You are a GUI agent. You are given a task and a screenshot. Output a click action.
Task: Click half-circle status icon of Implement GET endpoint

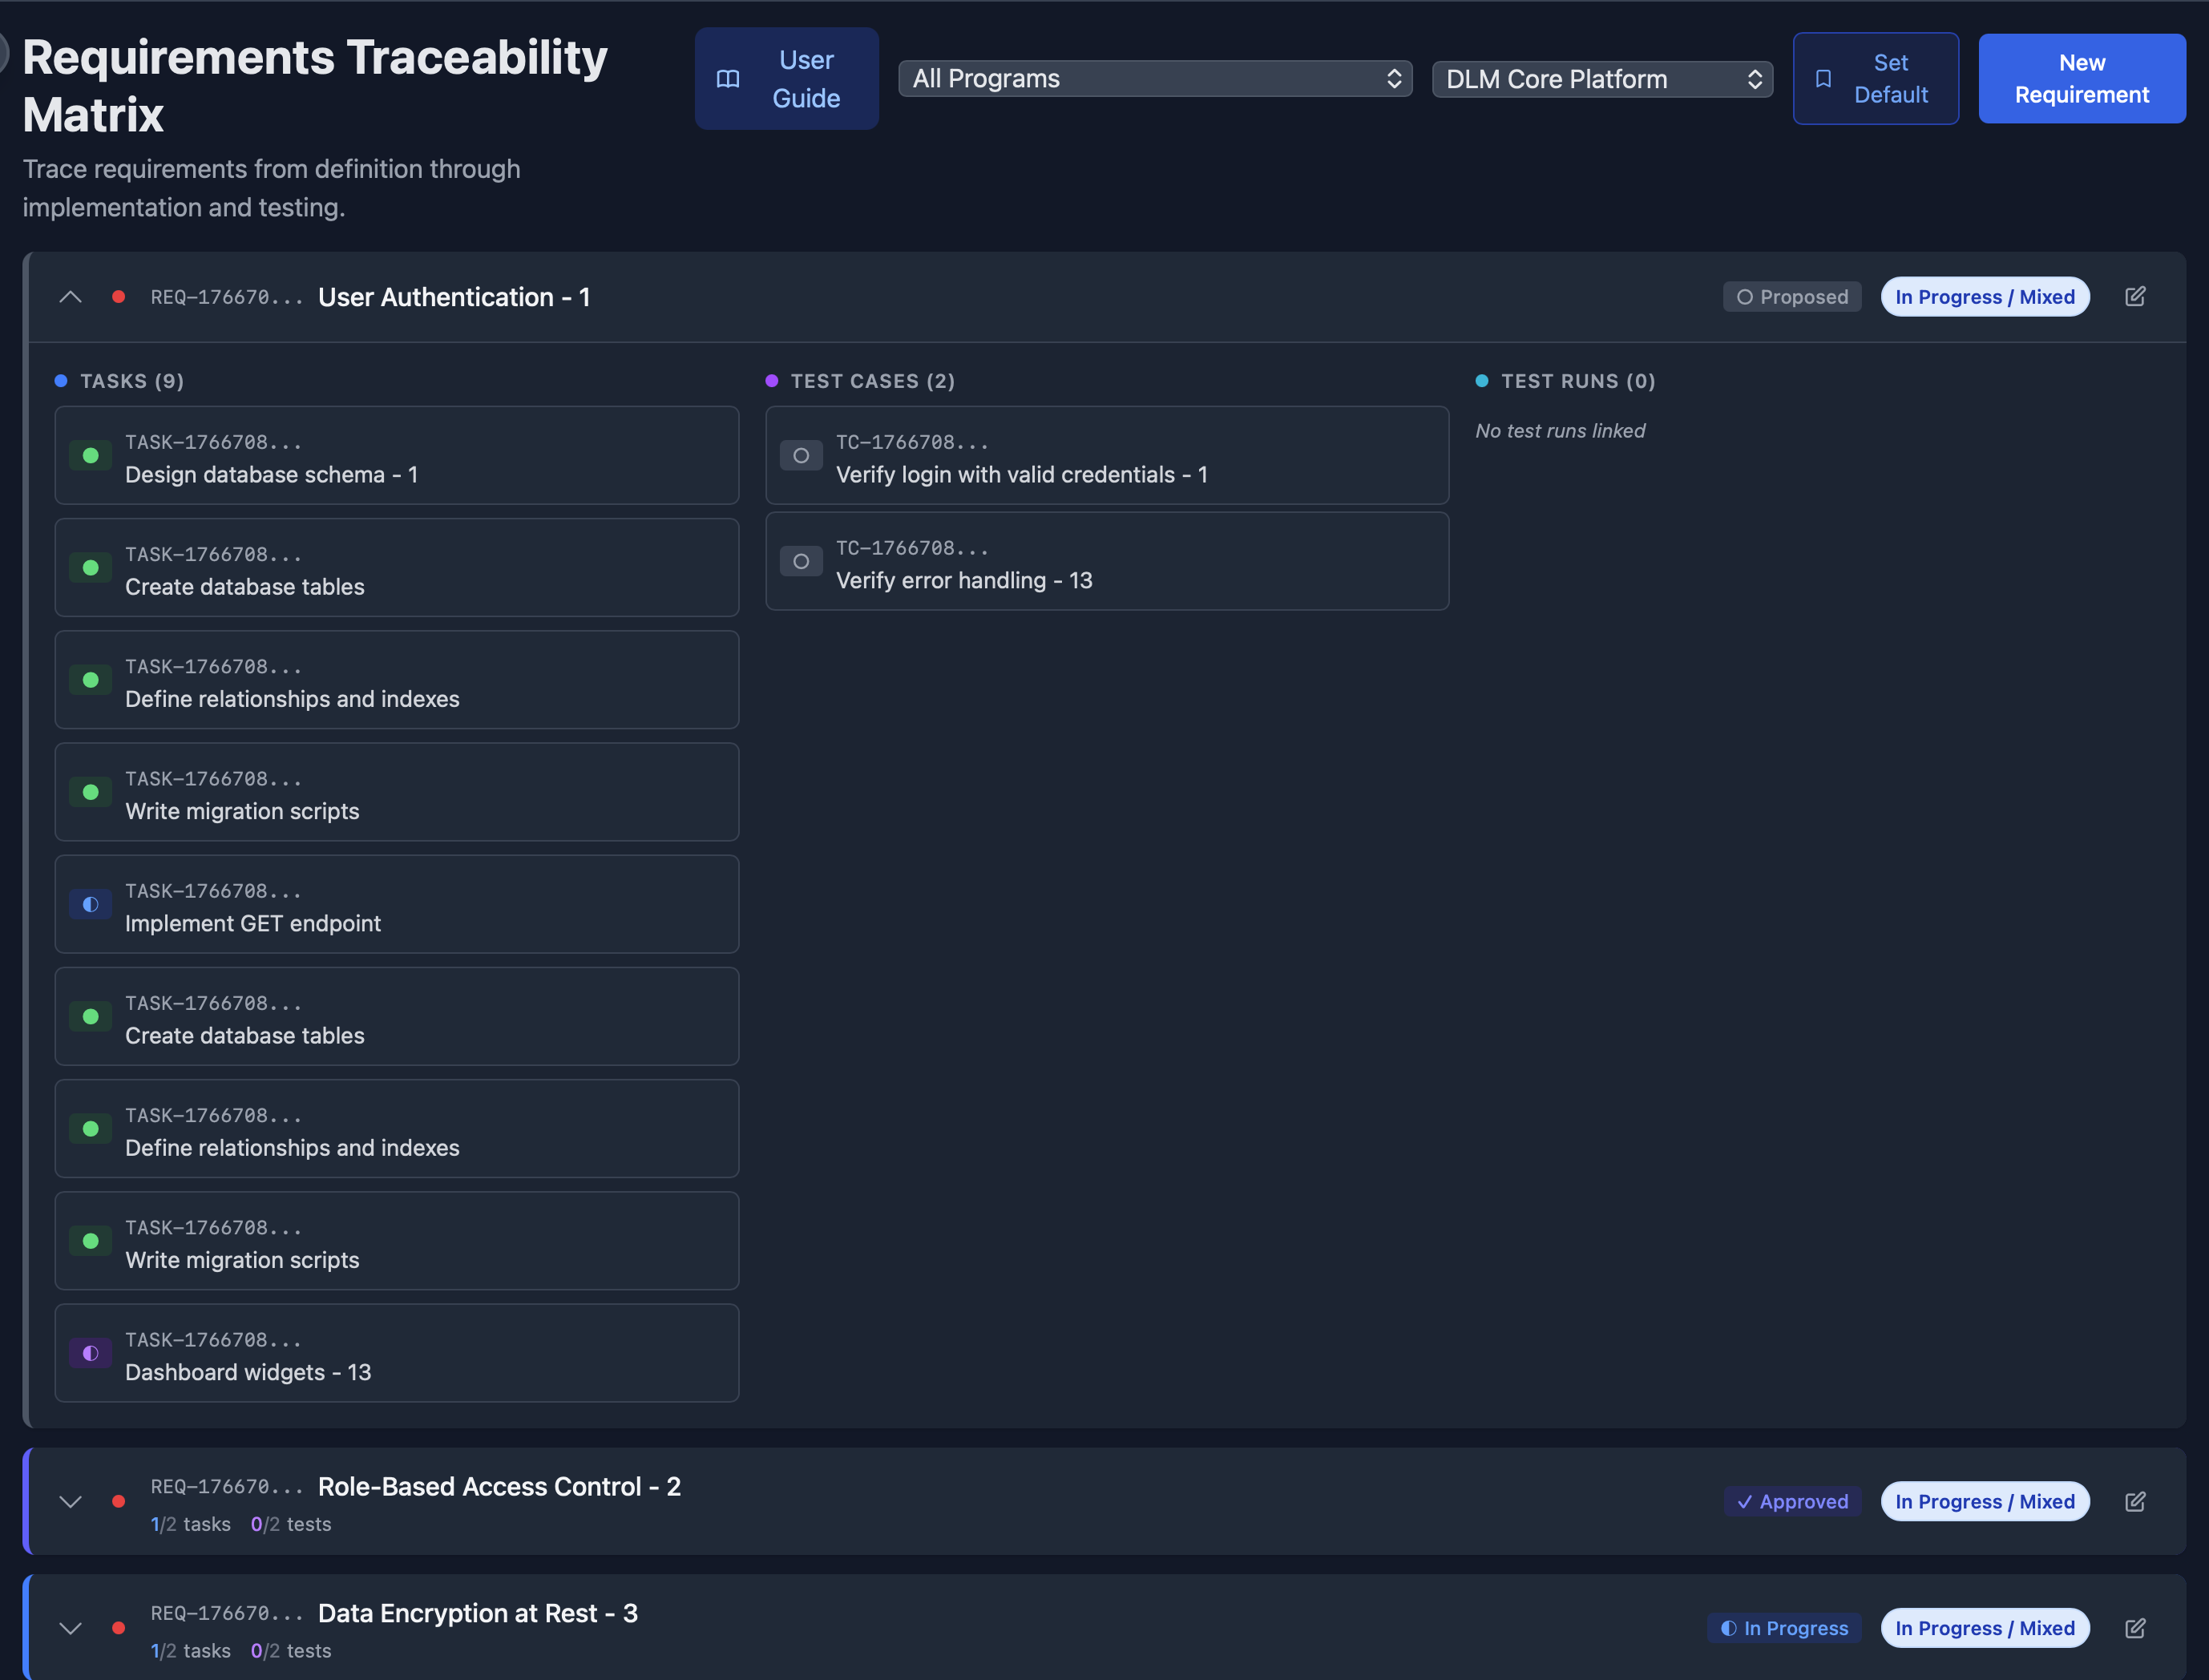point(90,904)
